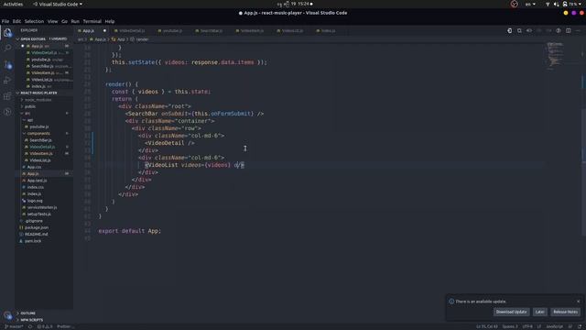Open the volume icon in top bar

coord(556,4)
